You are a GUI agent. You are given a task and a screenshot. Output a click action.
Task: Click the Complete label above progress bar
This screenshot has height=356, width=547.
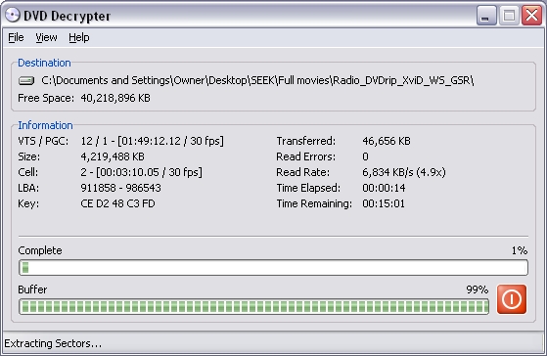coord(40,250)
